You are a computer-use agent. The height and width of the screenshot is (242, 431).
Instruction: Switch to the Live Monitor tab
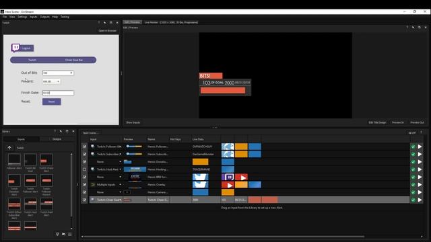(x=171, y=22)
